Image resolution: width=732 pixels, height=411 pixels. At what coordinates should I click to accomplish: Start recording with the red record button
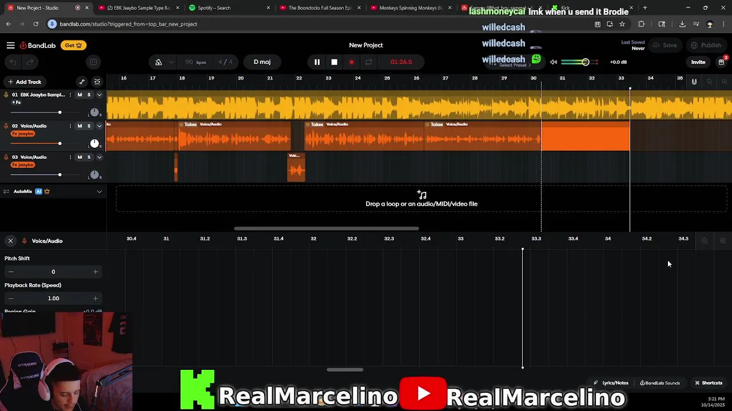pyautogui.click(x=351, y=62)
